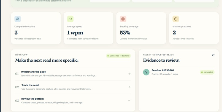The image size is (222, 112).
Task: Open the Understand the page step
Action: pos(73,74)
